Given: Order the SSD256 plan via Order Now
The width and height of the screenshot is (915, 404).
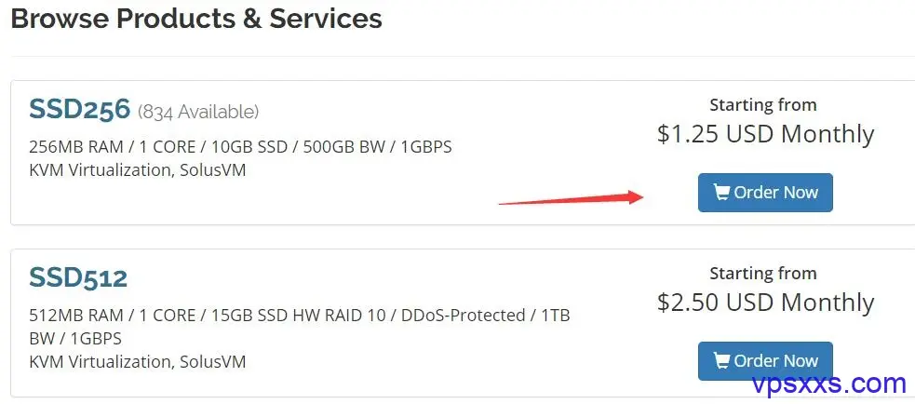Looking at the screenshot, I should pos(765,193).
